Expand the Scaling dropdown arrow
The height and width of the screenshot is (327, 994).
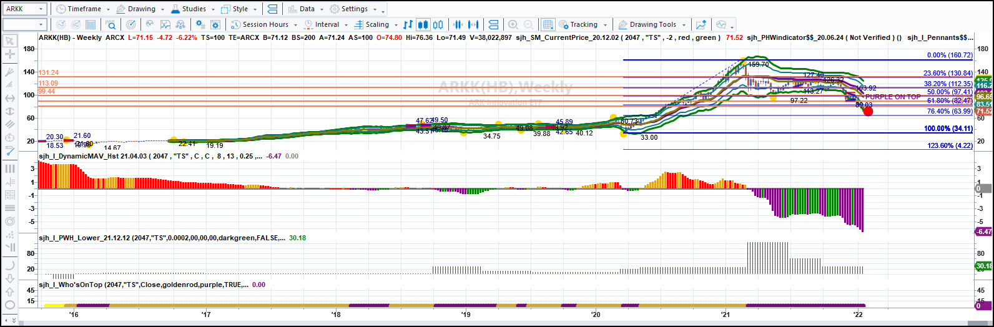(x=396, y=24)
